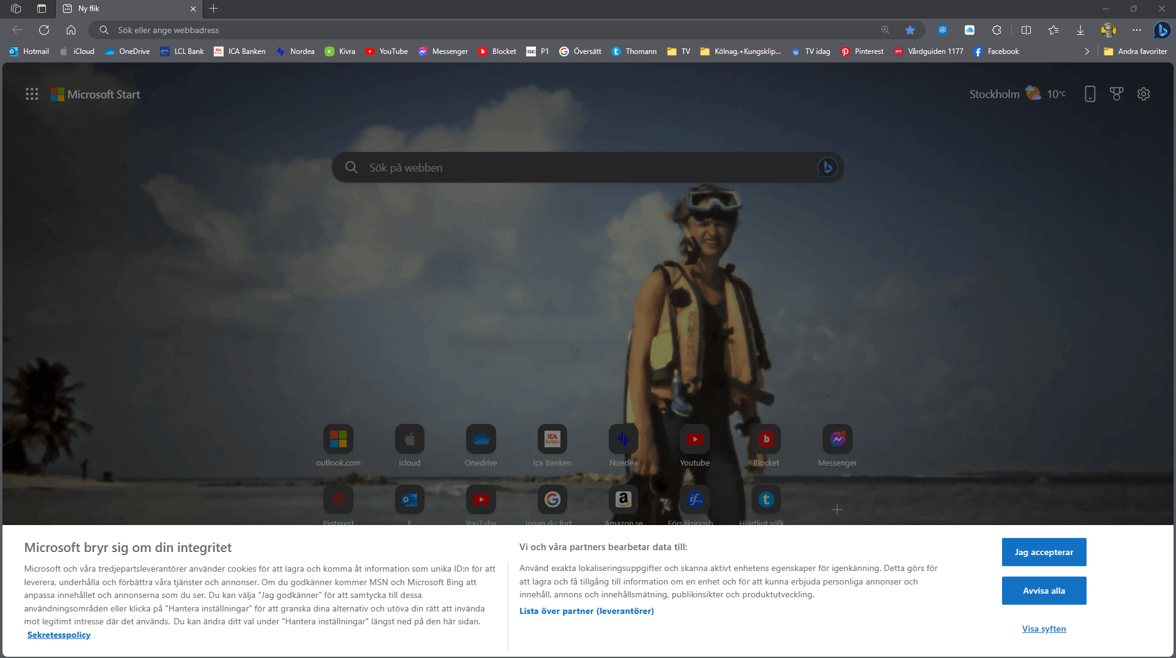Open the Downloads icon in toolbar
Image resolution: width=1176 pixels, height=658 pixels.
point(1080,30)
